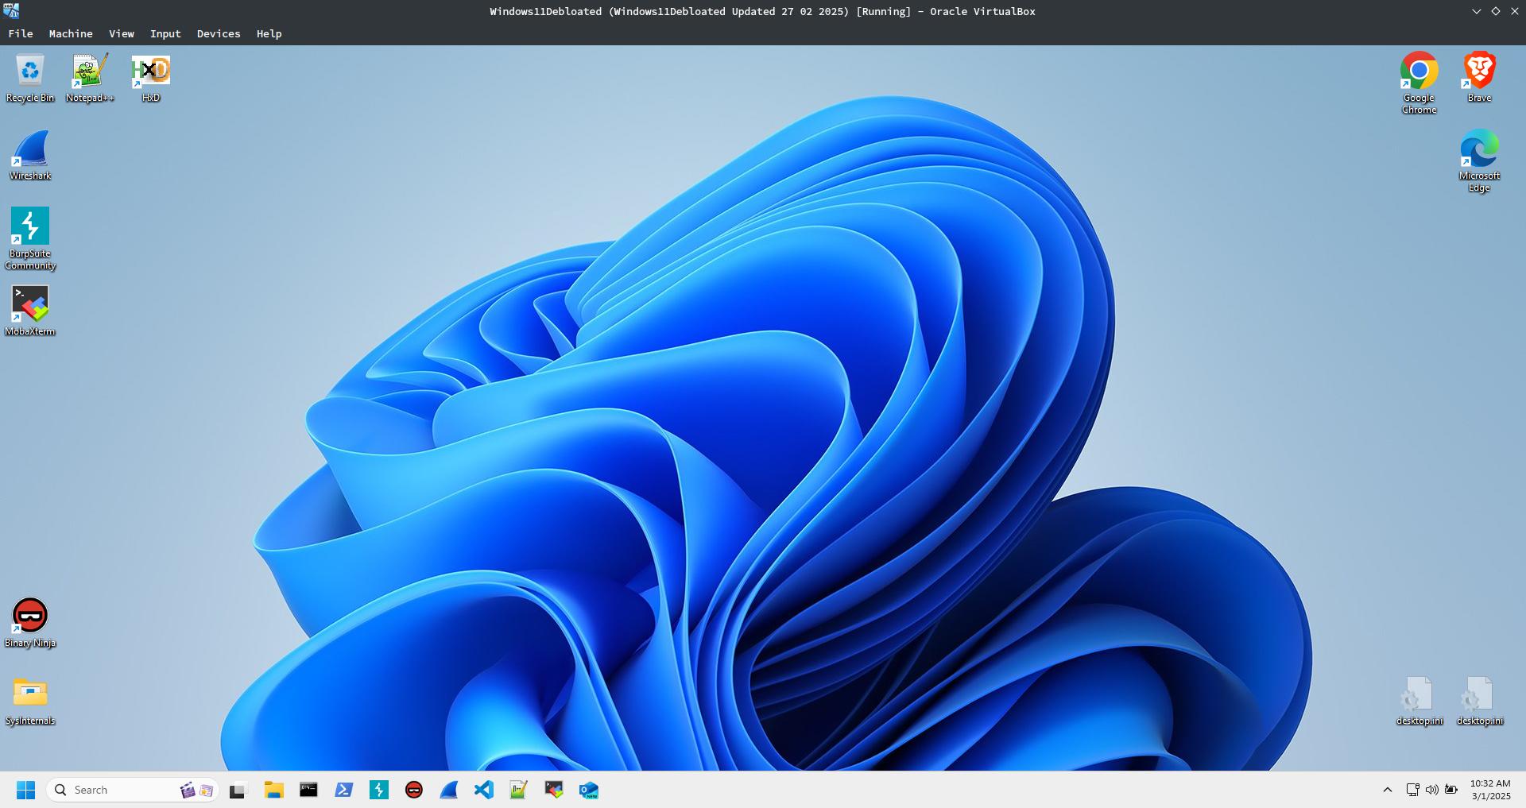
Task: Open Wireshark from the taskbar
Action: coord(449,790)
